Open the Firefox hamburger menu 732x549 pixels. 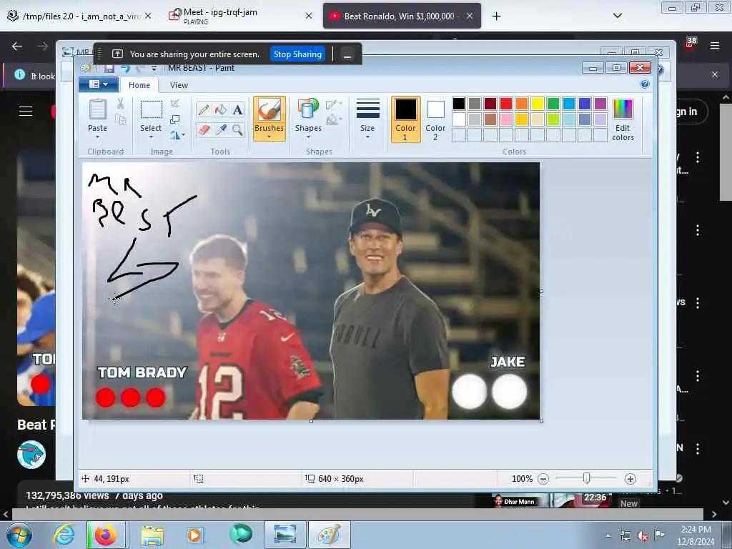(x=714, y=45)
